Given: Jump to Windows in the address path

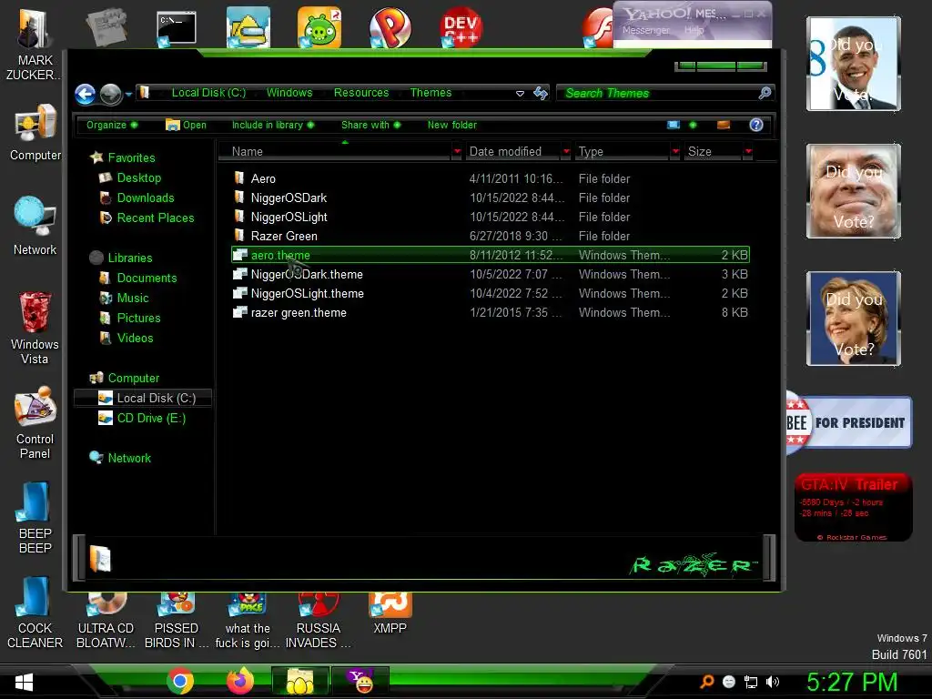Looking at the screenshot, I should [289, 93].
